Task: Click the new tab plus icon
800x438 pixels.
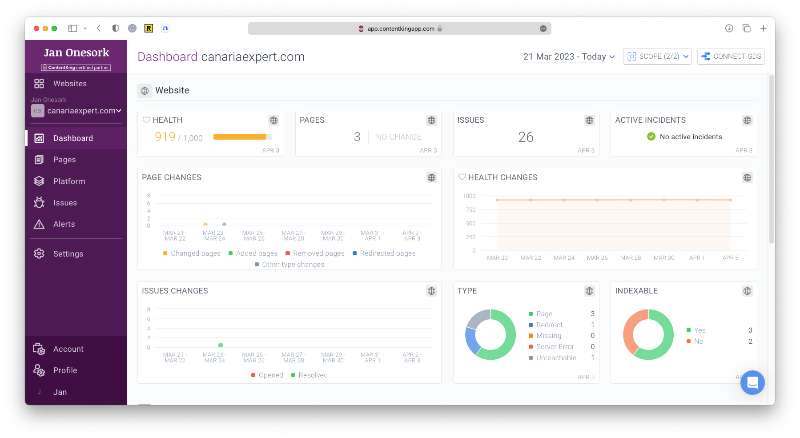Action: [x=763, y=28]
